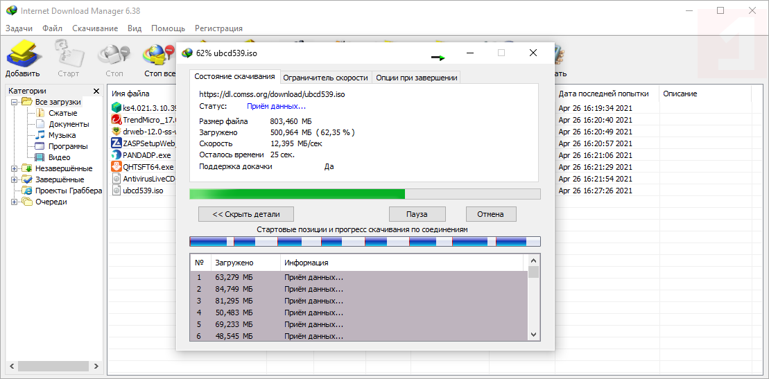This screenshot has height=379, width=769.
Task: Click the Имя файла column header
Action: tap(130, 94)
